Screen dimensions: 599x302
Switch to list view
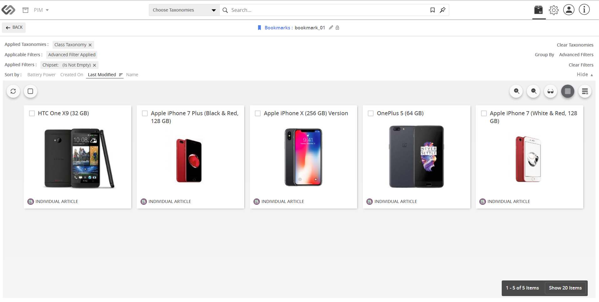[585, 91]
